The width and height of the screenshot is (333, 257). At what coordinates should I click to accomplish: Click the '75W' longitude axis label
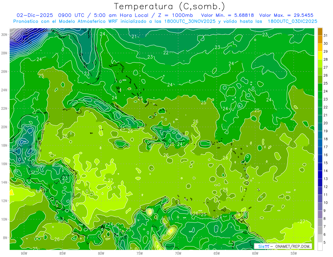click(x=140, y=253)
